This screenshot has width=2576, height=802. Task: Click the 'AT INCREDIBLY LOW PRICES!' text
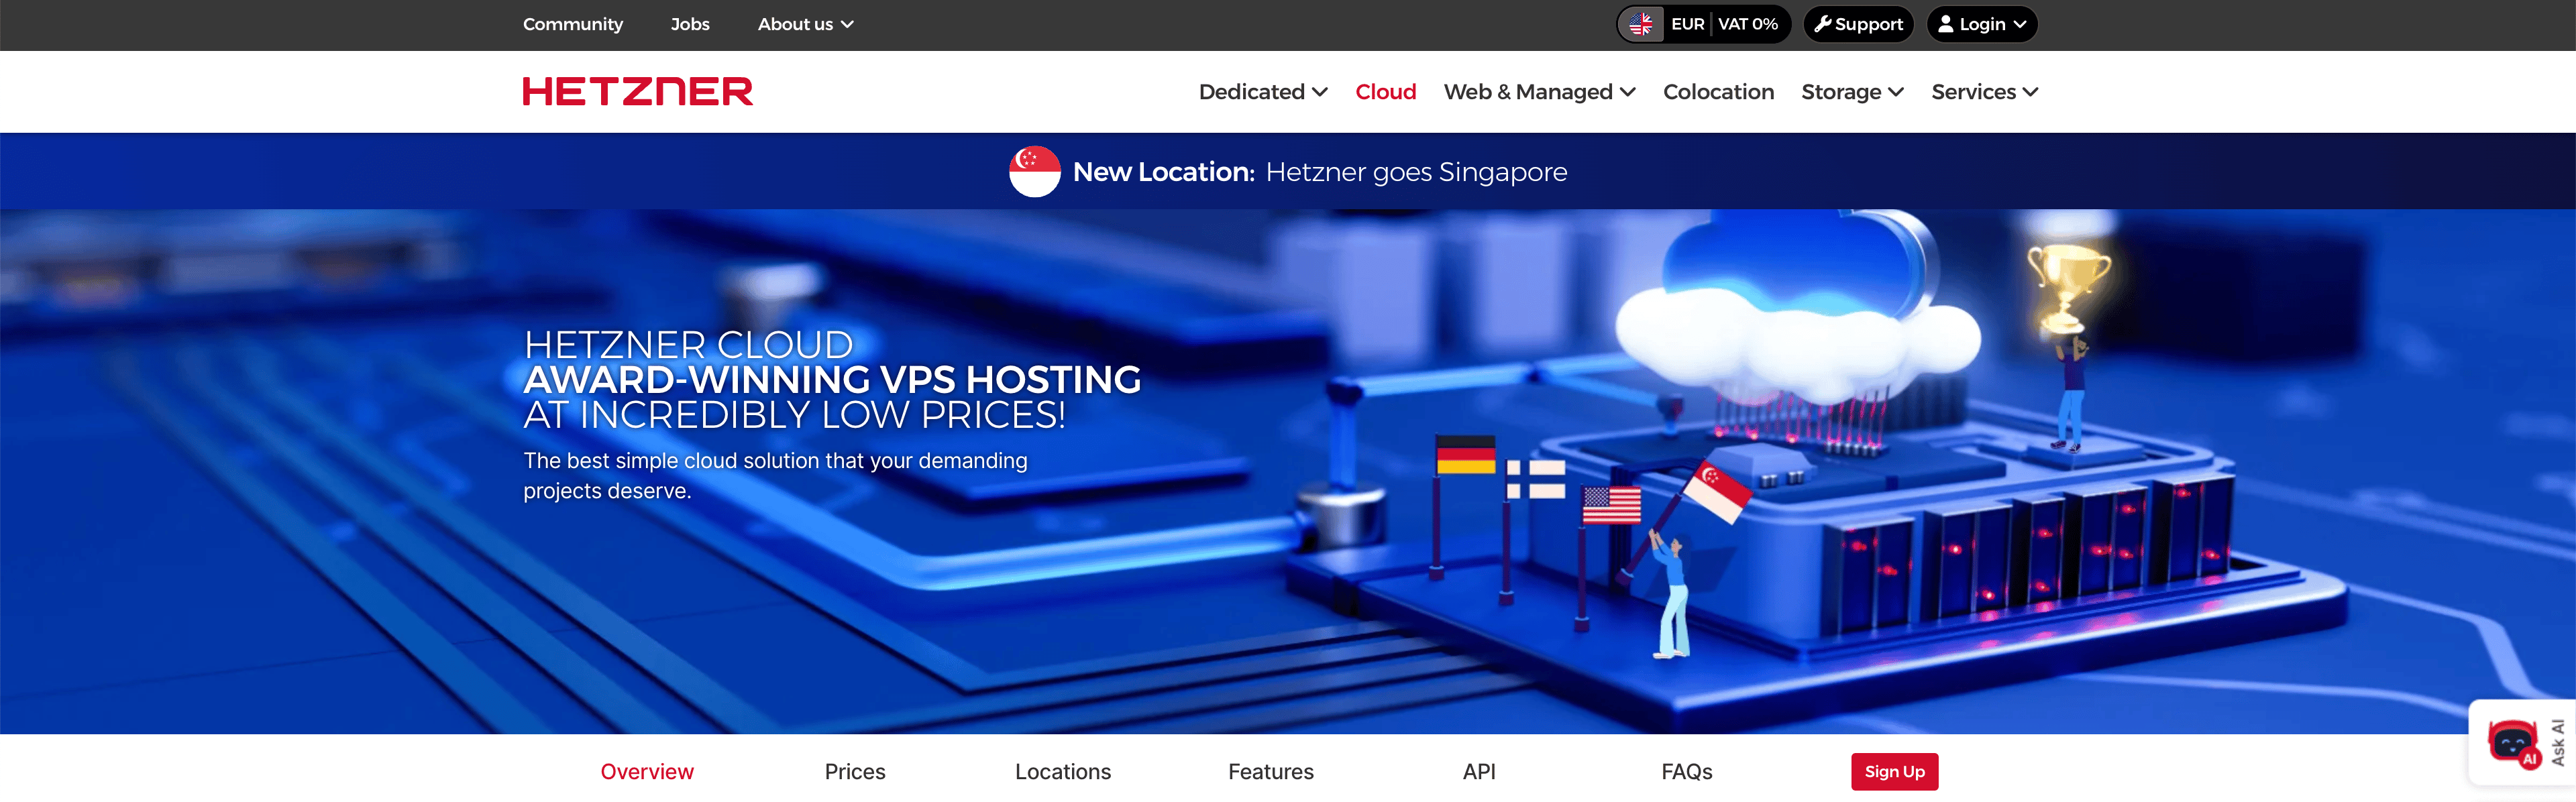(794, 415)
